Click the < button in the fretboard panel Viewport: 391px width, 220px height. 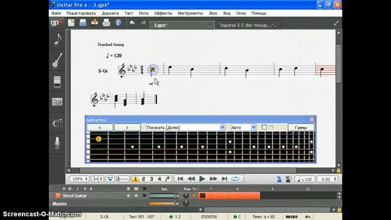tap(100, 128)
